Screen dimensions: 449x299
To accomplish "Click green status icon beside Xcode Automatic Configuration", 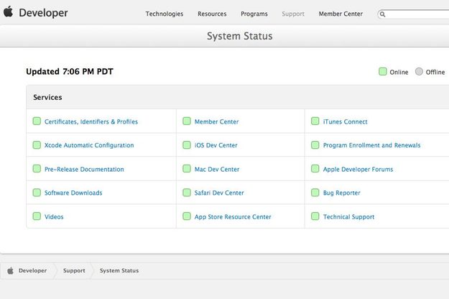I will (x=37, y=145).
